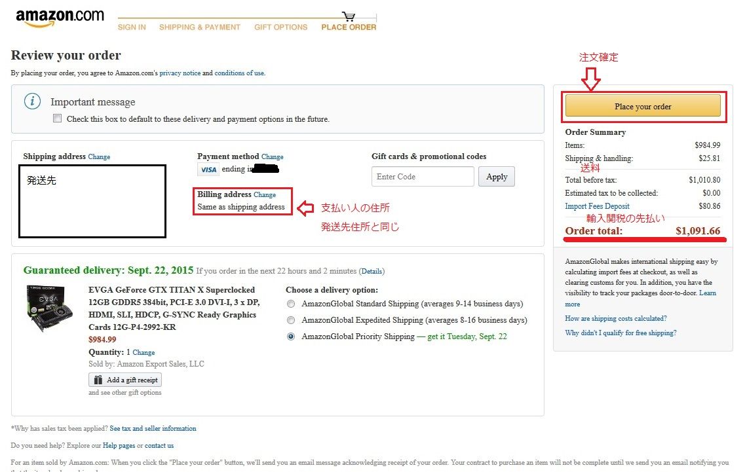Click the Estimated tax $0.00 value
This screenshot has width=745, height=472.
pyautogui.click(x=712, y=192)
